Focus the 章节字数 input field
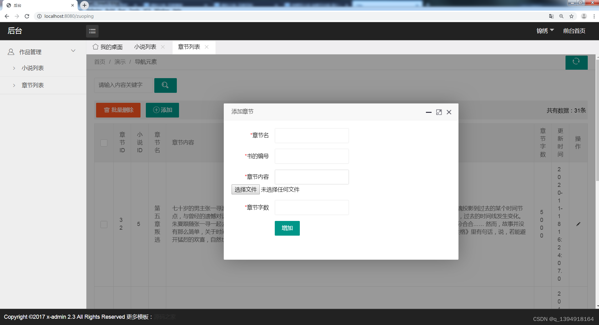The height and width of the screenshot is (325, 599). [312, 207]
